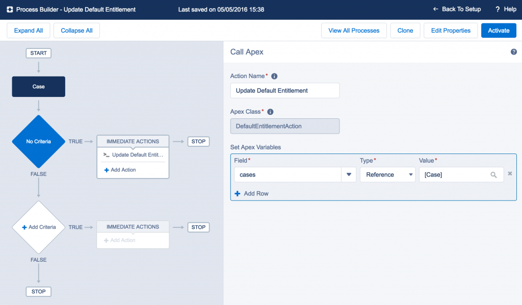Click the cases Field combo box
522x305 pixels.
click(x=295, y=175)
